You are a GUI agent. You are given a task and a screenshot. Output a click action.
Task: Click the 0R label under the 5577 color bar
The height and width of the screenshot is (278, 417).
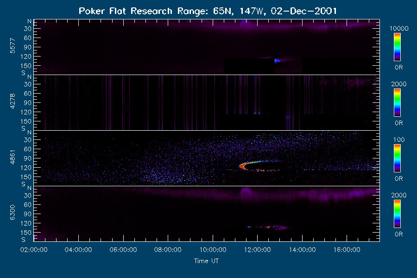point(398,68)
